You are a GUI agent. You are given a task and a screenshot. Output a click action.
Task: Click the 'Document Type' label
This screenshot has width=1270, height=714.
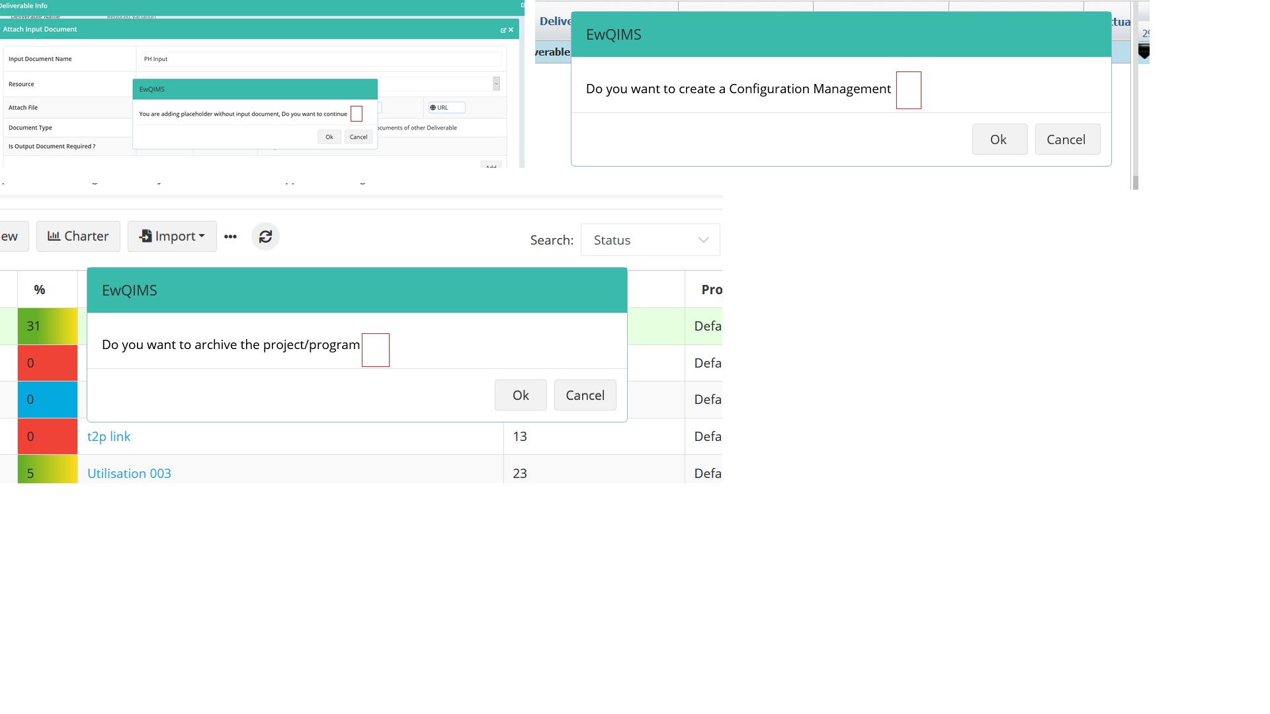(x=30, y=128)
